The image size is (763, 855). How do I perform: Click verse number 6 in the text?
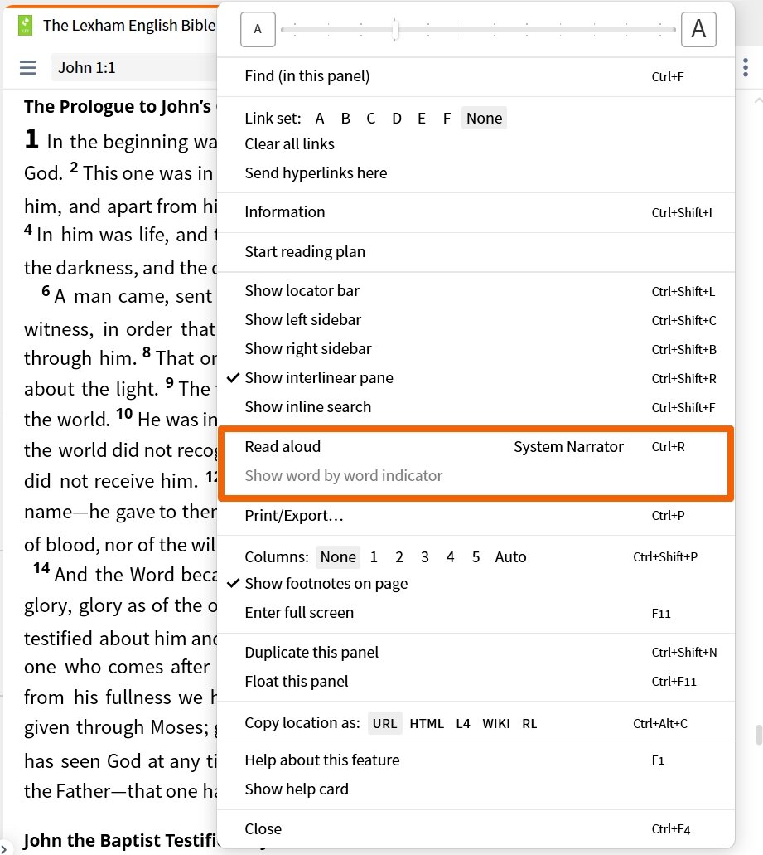pos(46,290)
